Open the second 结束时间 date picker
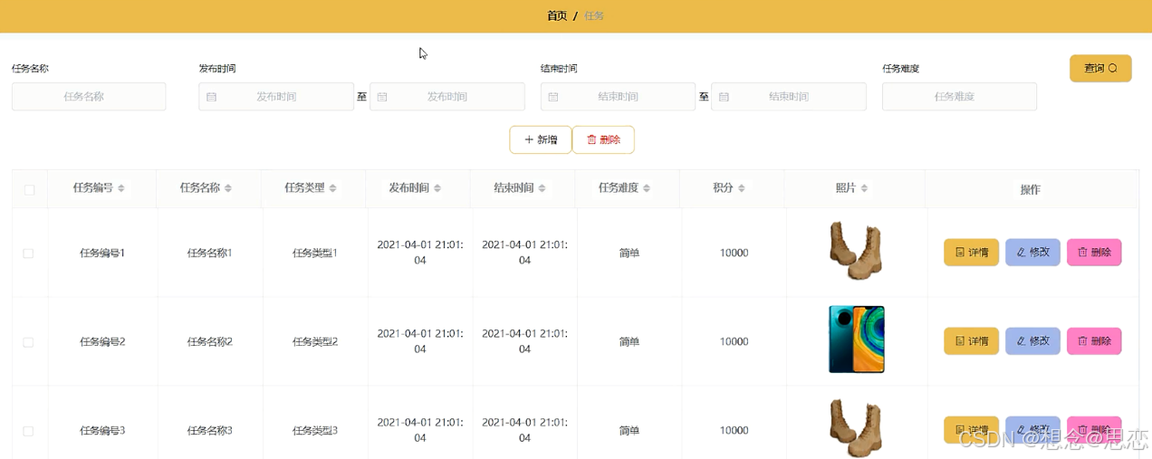 click(x=789, y=97)
